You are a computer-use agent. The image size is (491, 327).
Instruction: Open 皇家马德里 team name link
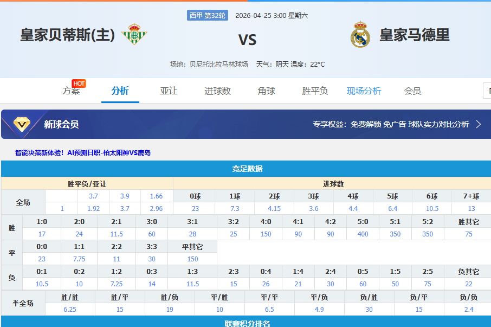415,35
